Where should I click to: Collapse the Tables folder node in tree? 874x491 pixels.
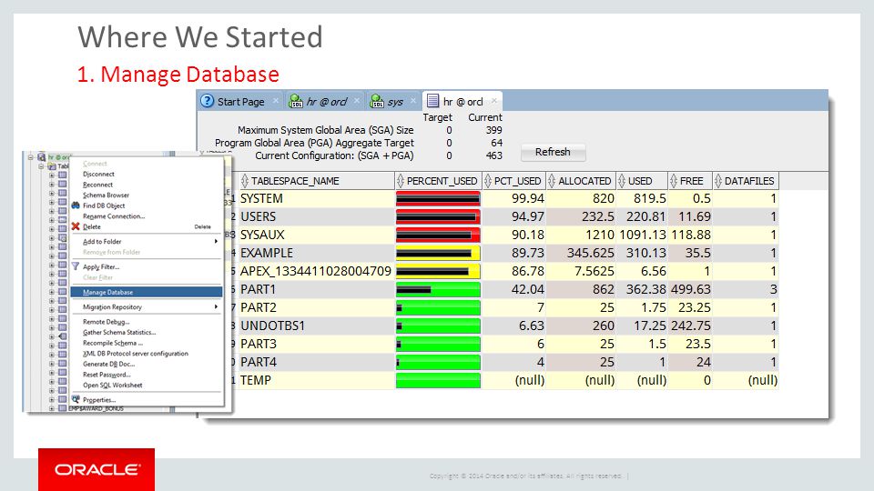[x=41, y=166]
